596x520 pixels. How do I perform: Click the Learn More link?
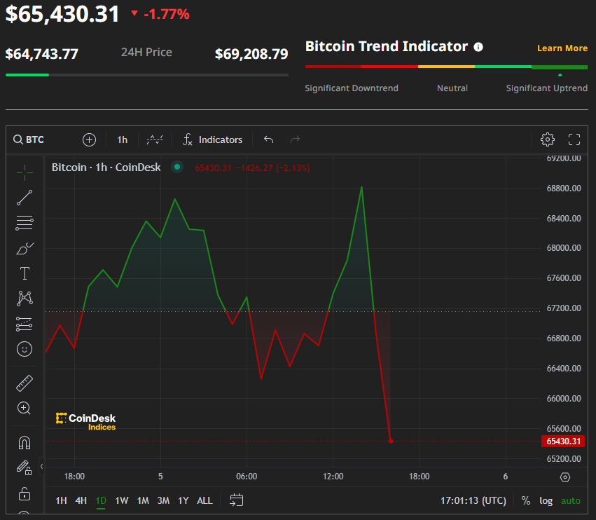(x=562, y=48)
